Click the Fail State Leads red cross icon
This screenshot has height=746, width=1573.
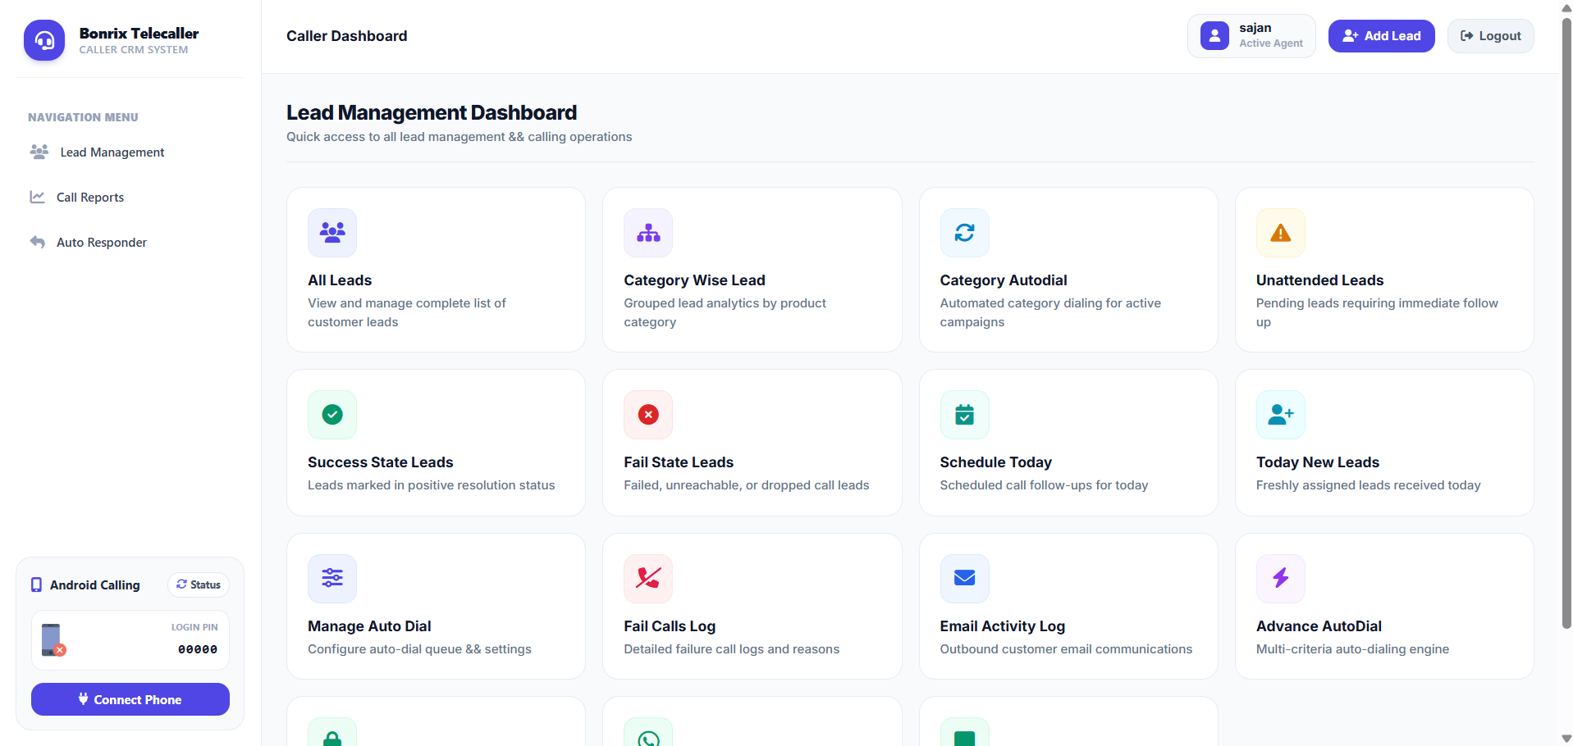coord(648,415)
